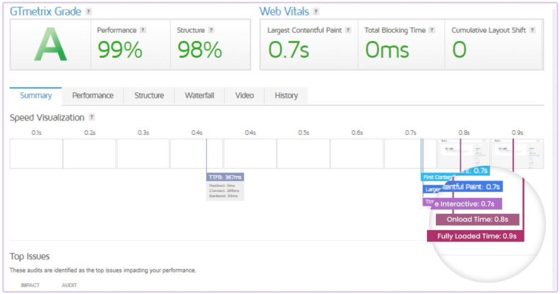Click Cumulative Layout Shift help icon
The height and width of the screenshot is (294, 560).
[532, 31]
